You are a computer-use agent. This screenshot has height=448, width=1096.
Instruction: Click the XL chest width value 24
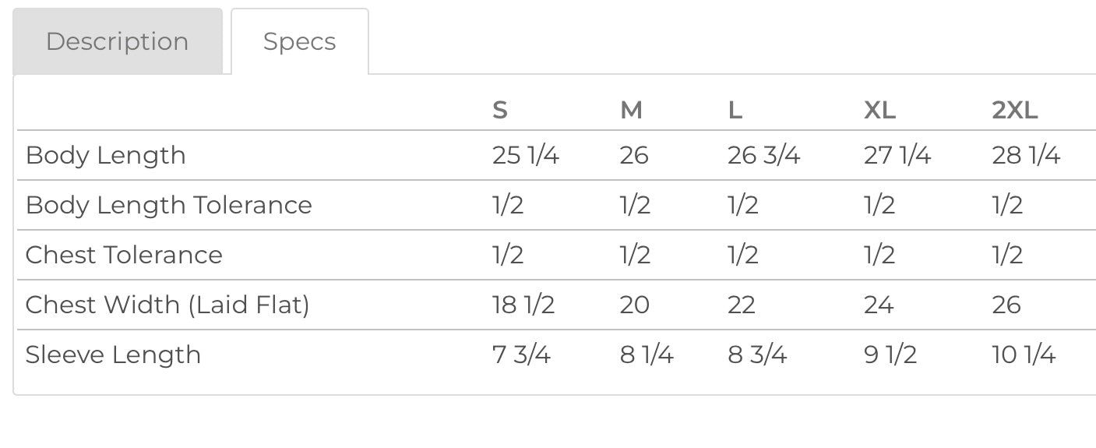[x=879, y=305]
